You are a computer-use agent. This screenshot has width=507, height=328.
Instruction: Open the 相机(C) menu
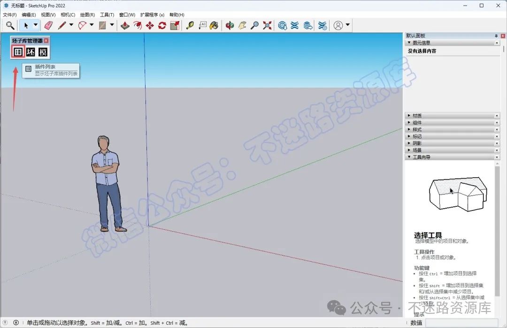click(x=68, y=15)
